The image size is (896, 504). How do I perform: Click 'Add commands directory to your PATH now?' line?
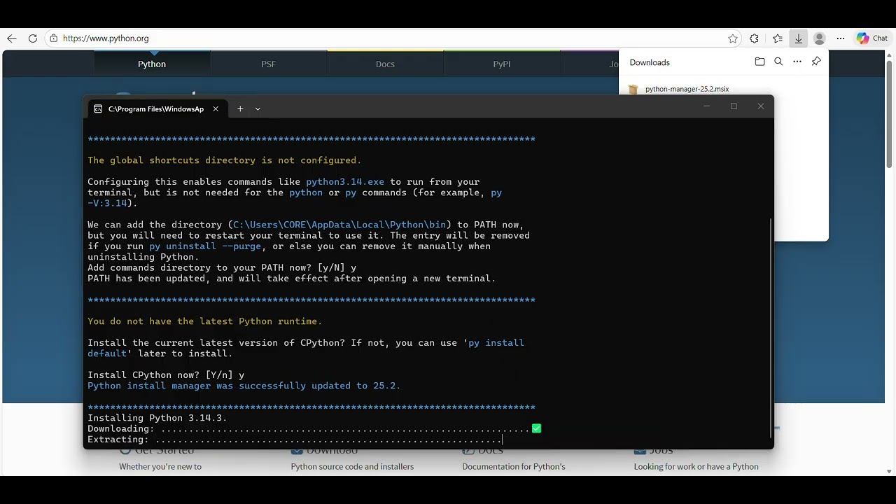222,268
